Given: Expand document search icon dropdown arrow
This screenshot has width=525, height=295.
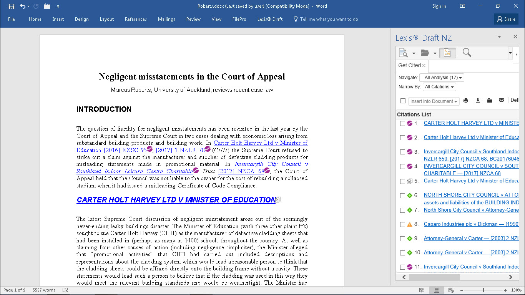Looking at the screenshot, I should [x=414, y=53].
